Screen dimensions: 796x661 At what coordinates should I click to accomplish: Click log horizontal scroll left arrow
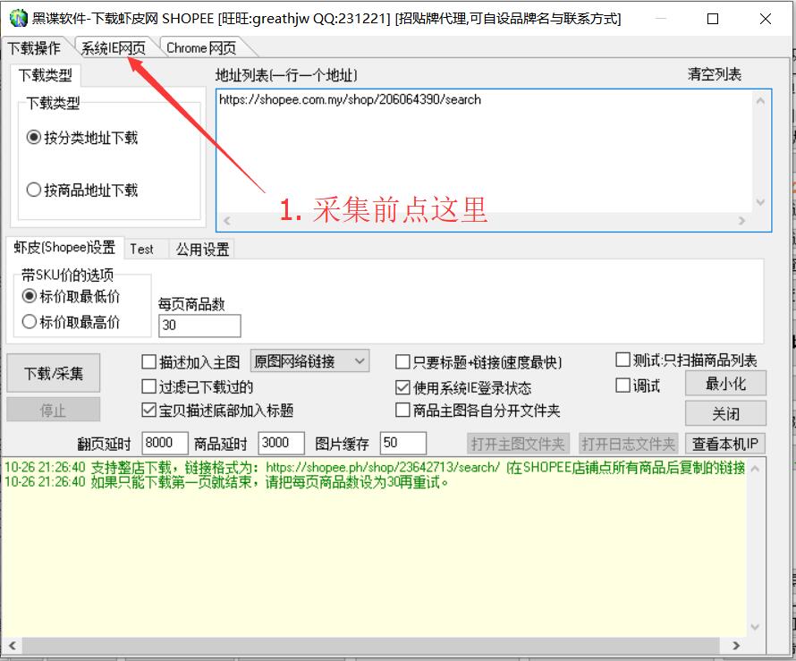[13, 646]
